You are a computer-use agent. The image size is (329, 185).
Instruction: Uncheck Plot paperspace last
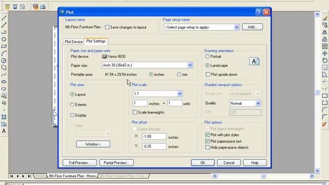click(x=207, y=141)
